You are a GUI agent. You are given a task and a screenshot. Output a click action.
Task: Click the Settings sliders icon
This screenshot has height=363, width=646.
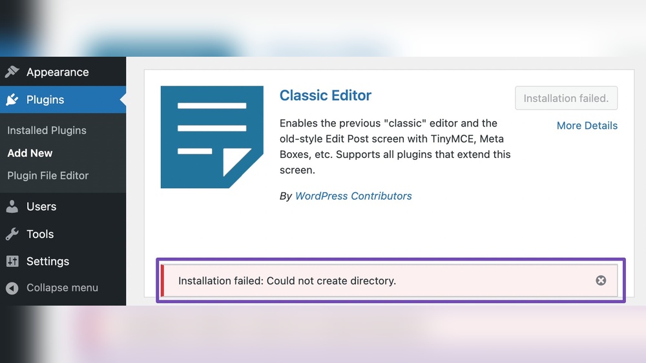click(12, 261)
